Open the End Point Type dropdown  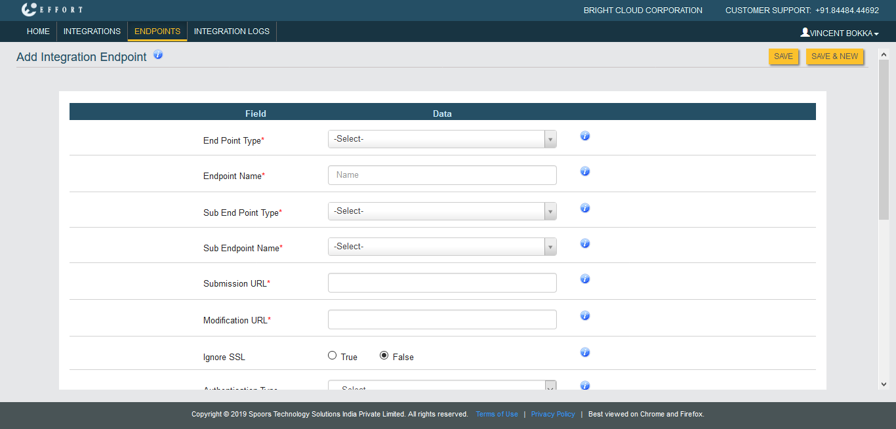441,139
